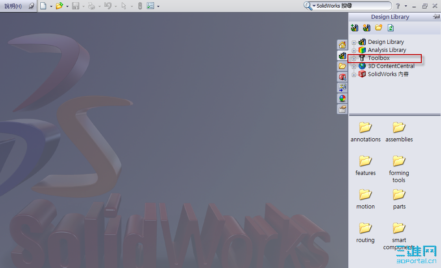Switch to the Design Library pane tab
Image resolution: width=441 pixels, height=268 pixels.
click(x=343, y=55)
